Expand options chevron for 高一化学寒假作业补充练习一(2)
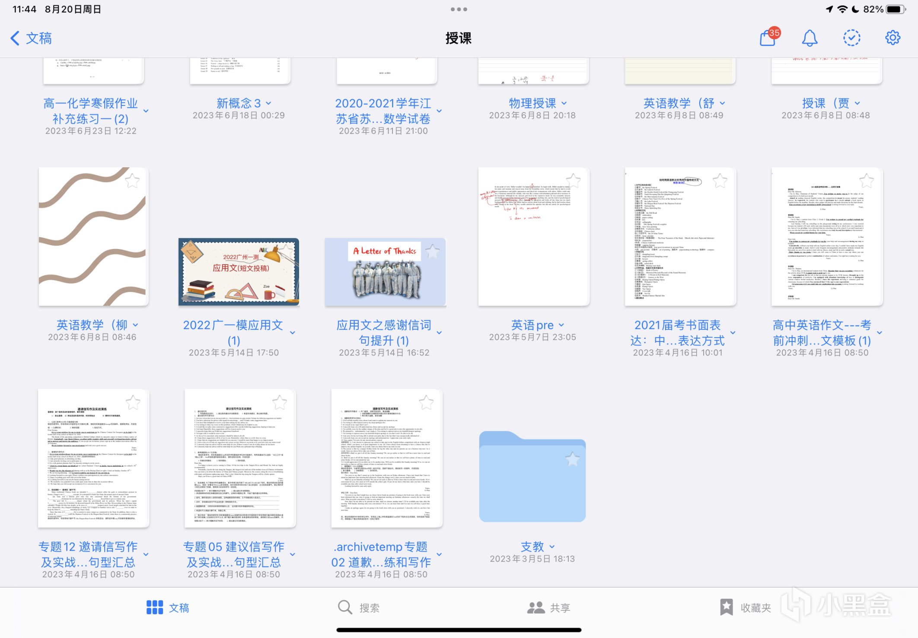 point(146,111)
